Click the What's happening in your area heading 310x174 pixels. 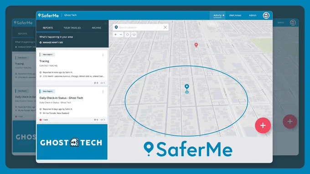pos(56,37)
